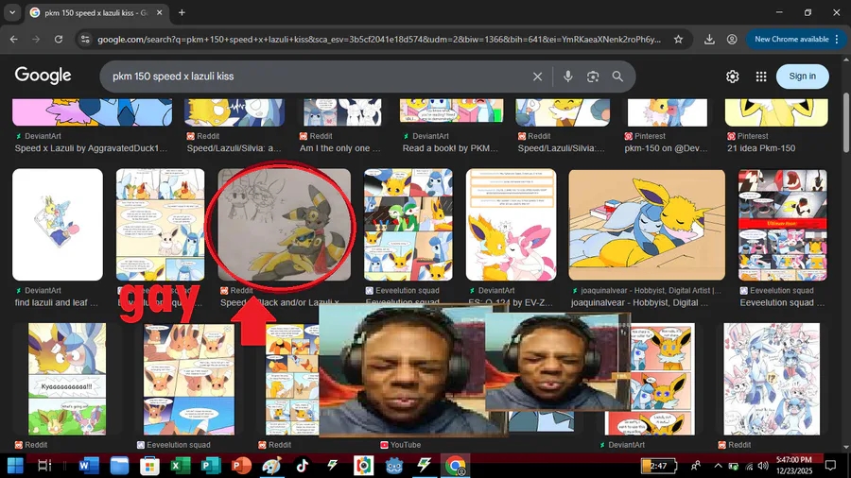The image size is (851, 478).
Task: Open Google quick settings gear
Action: tap(733, 77)
